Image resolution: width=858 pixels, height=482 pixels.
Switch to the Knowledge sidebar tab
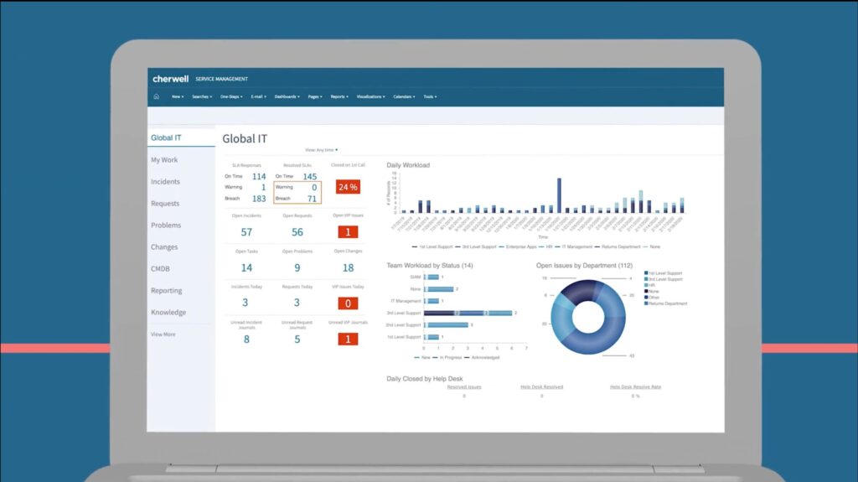pyautogui.click(x=168, y=313)
